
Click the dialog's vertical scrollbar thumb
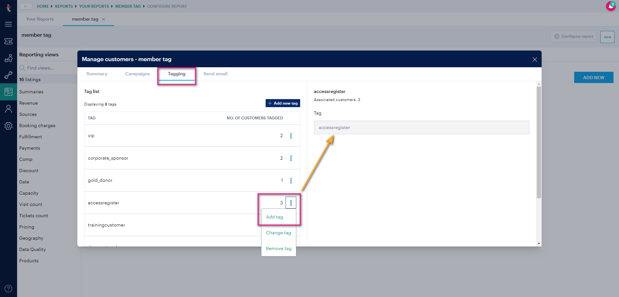point(539,142)
